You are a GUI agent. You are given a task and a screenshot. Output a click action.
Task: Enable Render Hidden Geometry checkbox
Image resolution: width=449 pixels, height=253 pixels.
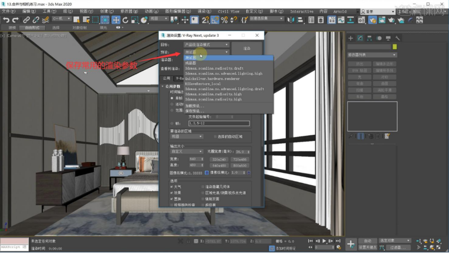click(x=203, y=187)
